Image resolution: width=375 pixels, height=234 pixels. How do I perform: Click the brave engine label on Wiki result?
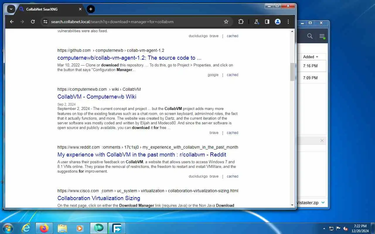click(x=214, y=133)
